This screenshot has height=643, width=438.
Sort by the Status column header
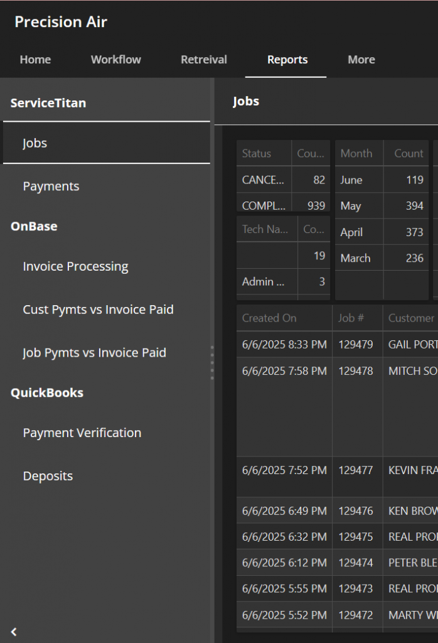point(264,153)
